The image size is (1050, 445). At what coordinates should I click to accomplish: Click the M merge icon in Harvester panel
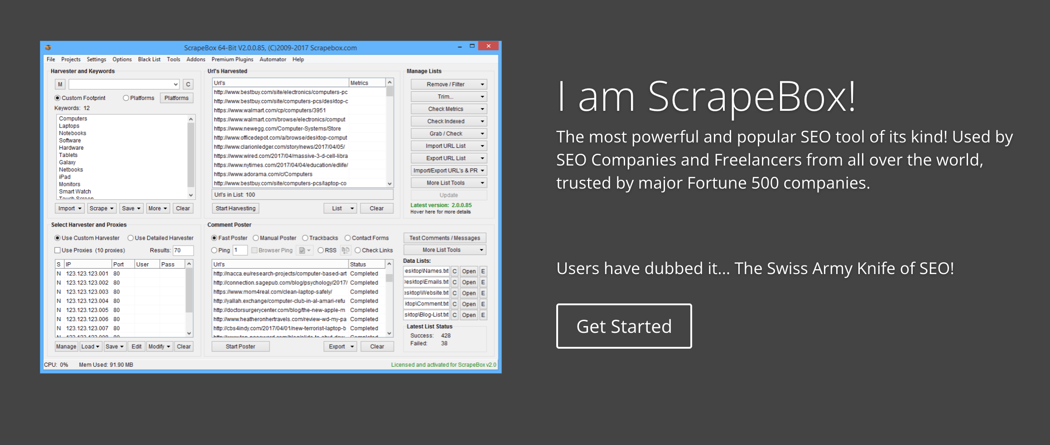59,84
